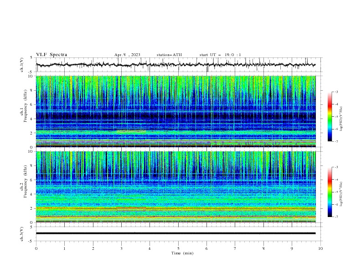Click the "5" tick on the time axis

[x=178, y=248]
